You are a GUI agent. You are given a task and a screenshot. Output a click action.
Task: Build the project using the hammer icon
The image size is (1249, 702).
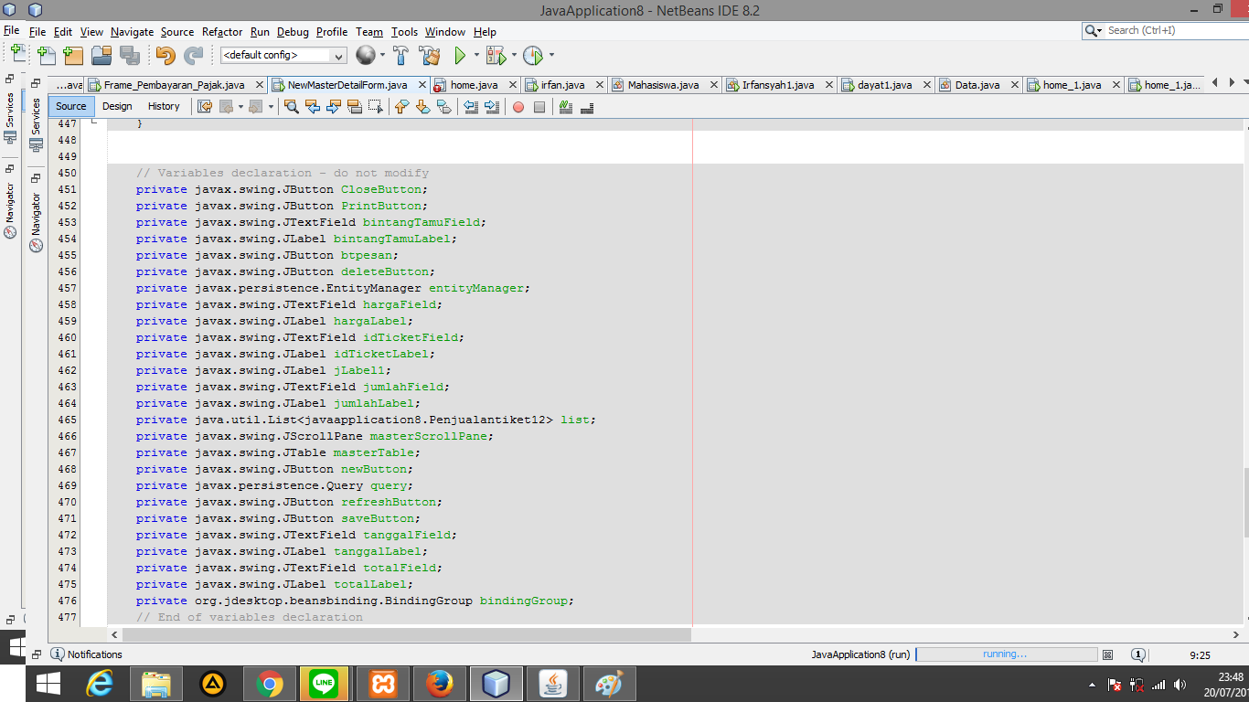tap(401, 55)
